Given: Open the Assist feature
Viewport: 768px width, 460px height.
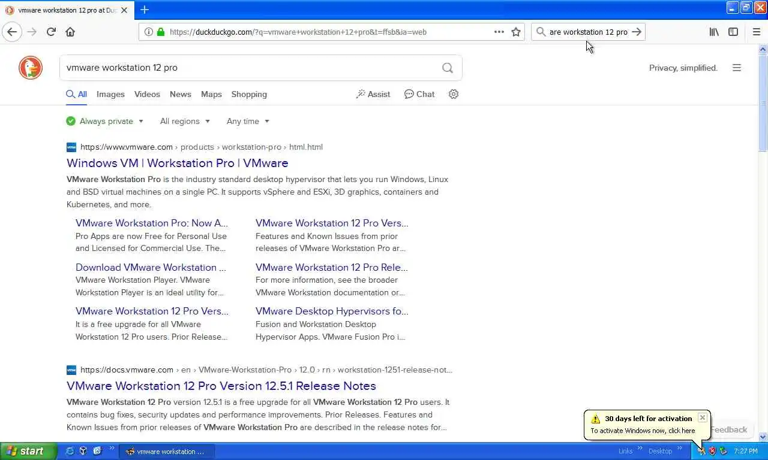Looking at the screenshot, I should coord(373,94).
